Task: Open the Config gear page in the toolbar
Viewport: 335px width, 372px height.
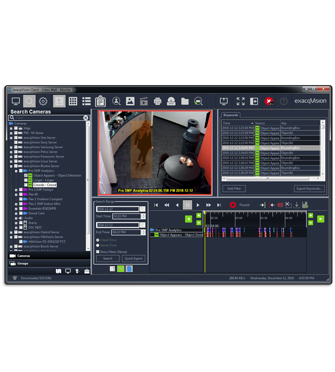Action: point(43,101)
